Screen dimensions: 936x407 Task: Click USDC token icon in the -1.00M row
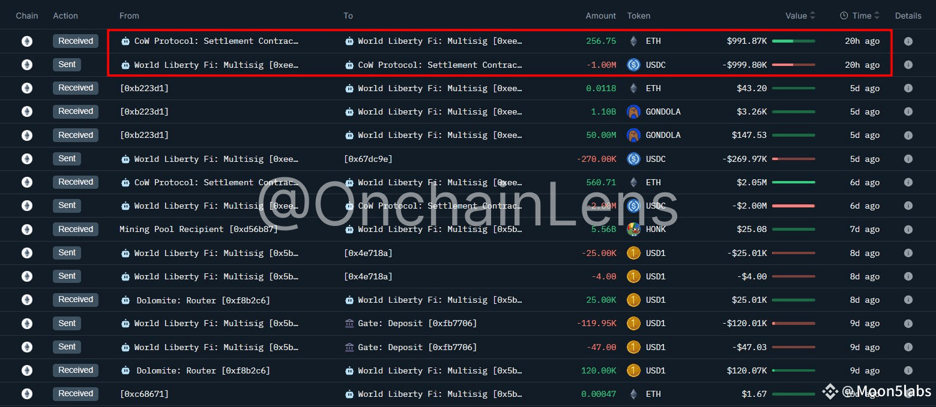point(633,65)
